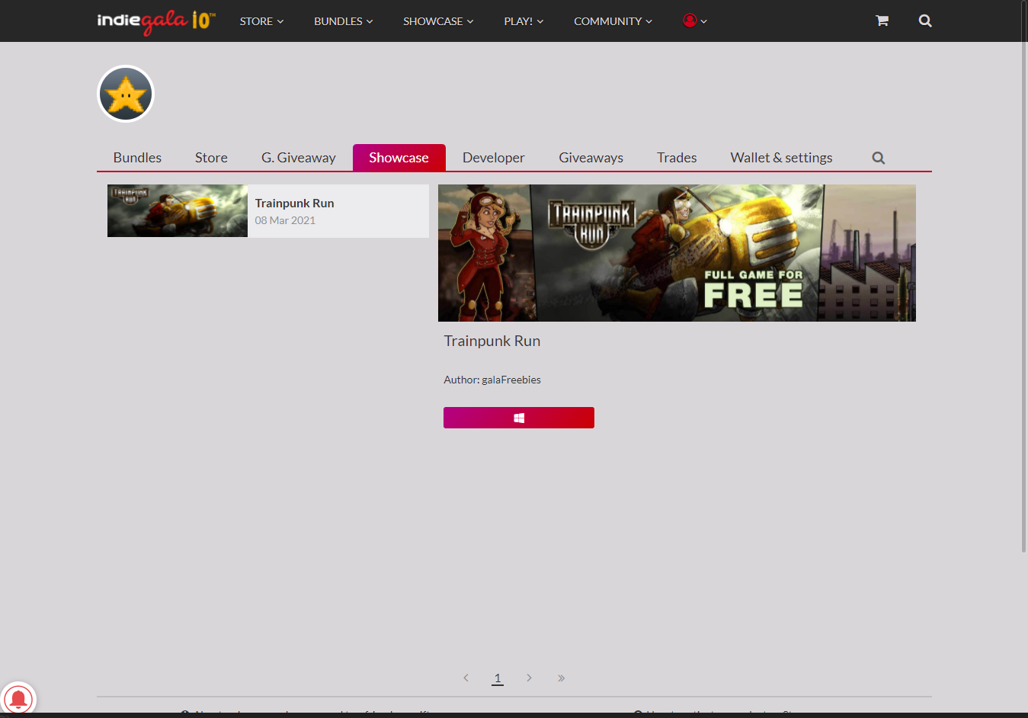Select Trainpunk Run title in the list
1028x718 pixels.
tap(294, 204)
